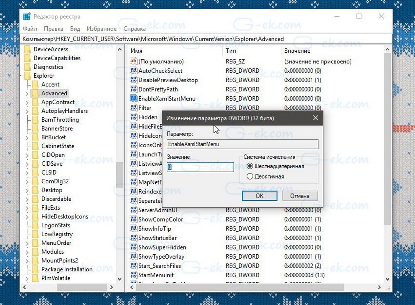This screenshot has height=305, width=415.
Task: Click the folder icon of MenuOrder
Action: point(35,243)
